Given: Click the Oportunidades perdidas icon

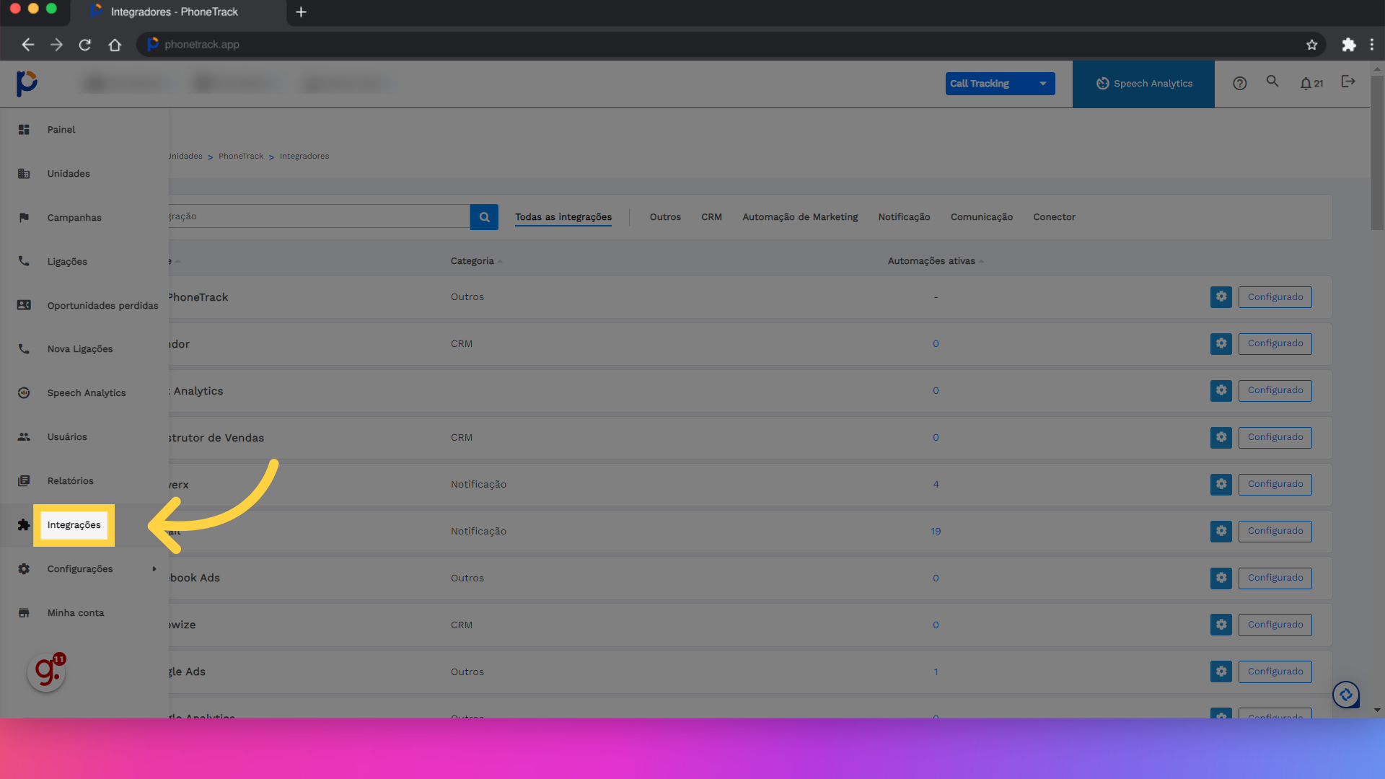Looking at the screenshot, I should (24, 305).
